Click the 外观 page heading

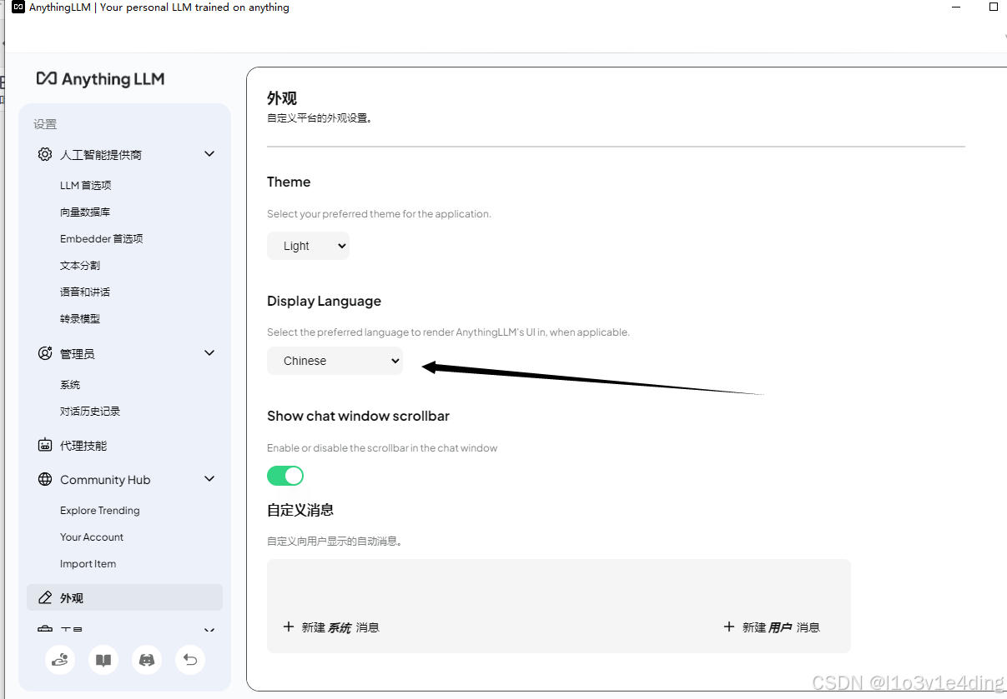pyautogui.click(x=282, y=98)
